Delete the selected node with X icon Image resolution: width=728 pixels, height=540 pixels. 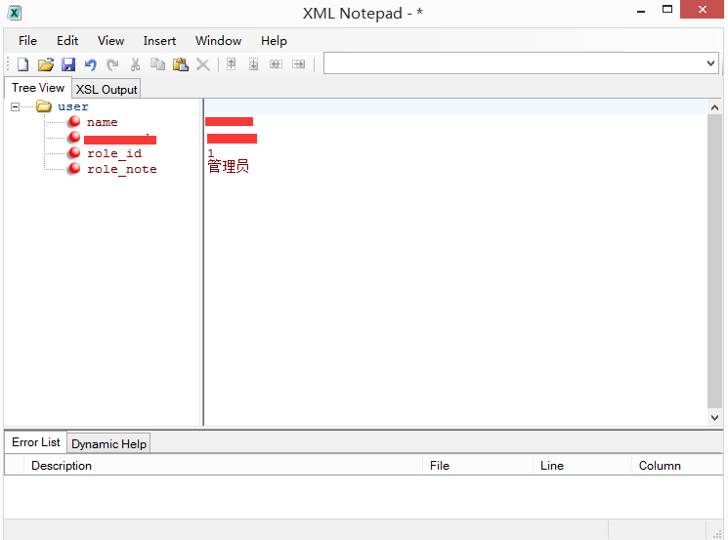(203, 64)
